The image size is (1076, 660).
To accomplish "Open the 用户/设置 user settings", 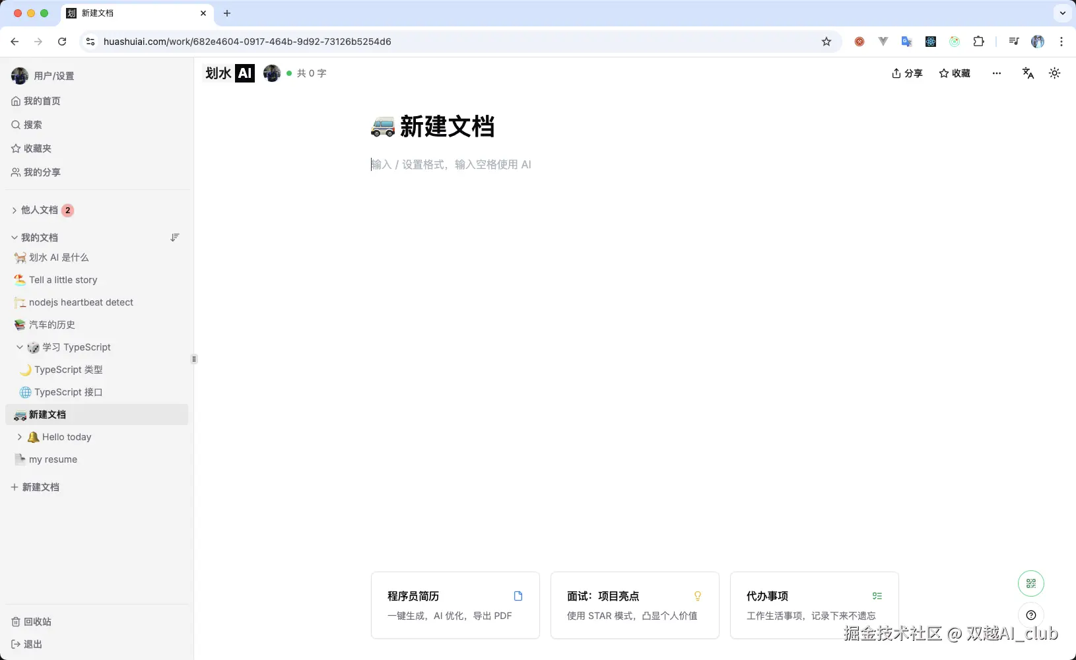I will pos(43,76).
